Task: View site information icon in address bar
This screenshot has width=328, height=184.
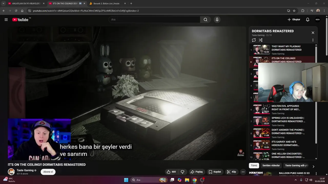Action: [x=29, y=11]
